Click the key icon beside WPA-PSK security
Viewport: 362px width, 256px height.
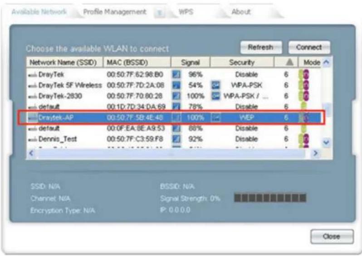[216, 85]
